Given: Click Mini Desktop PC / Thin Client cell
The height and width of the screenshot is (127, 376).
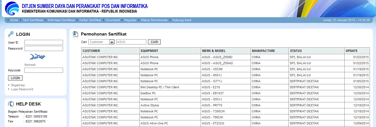Looking at the screenshot, I should point(170,87).
